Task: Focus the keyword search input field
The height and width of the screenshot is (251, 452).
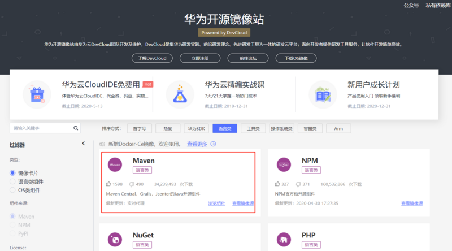Action: [x=45, y=128]
